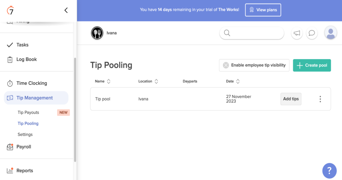This screenshot has width=342, height=180.
Task: Click the 7shifts logo
Action: [x=11, y=10]
